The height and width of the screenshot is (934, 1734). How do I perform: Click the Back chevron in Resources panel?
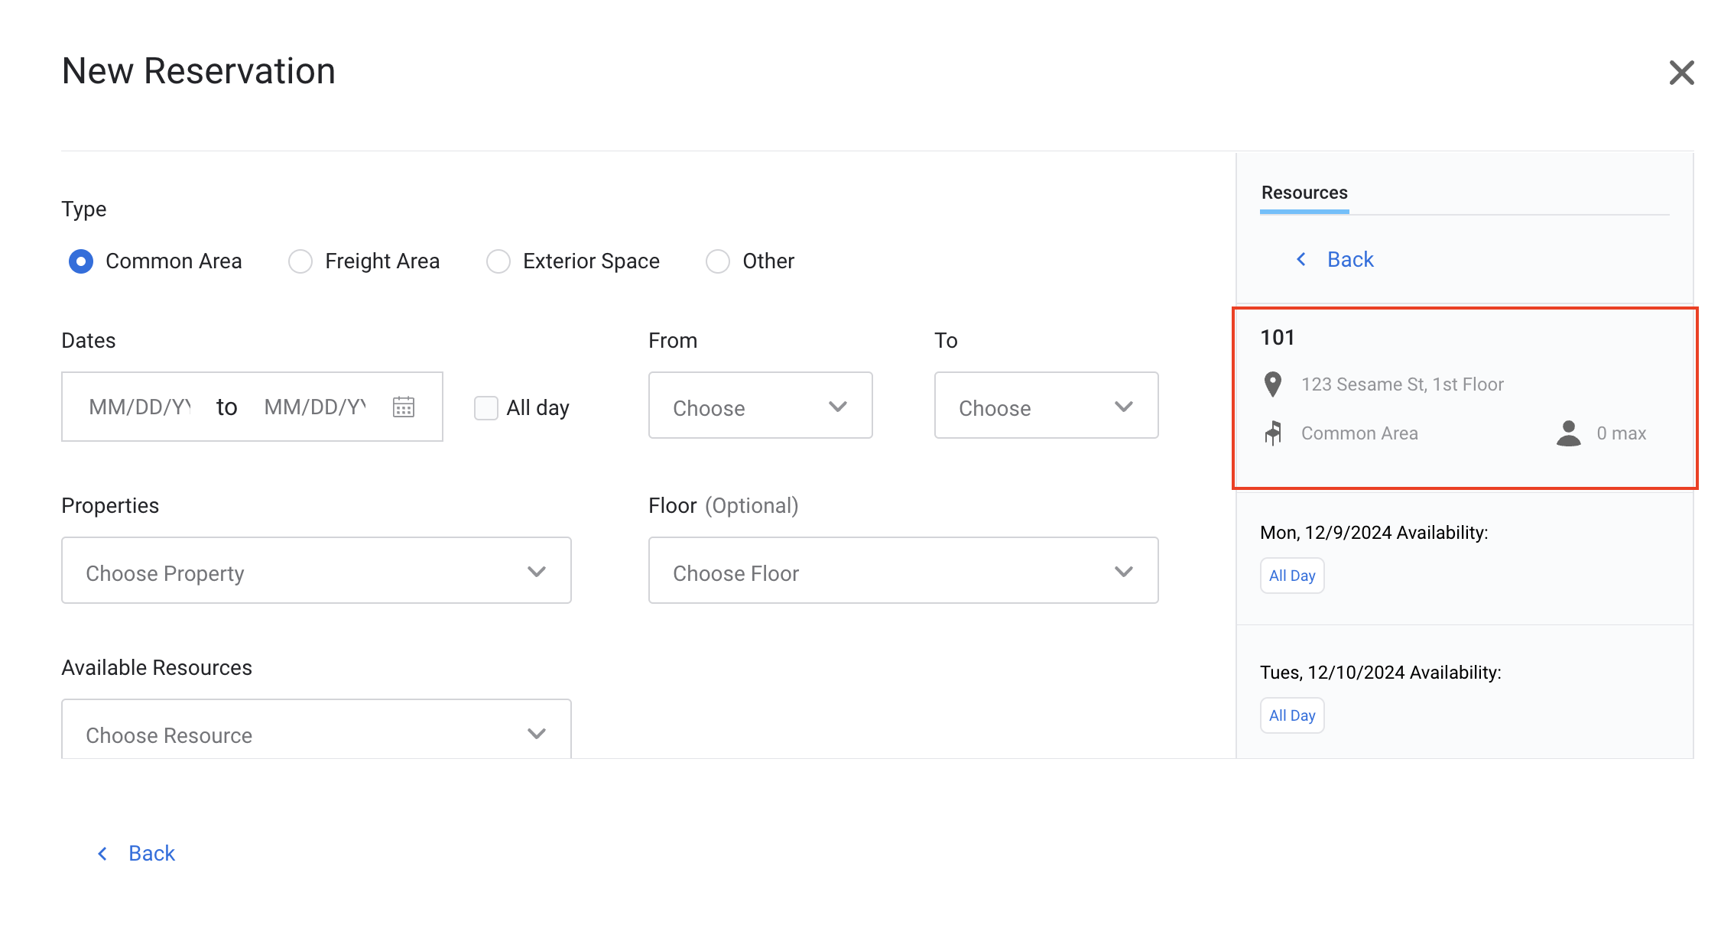[1301, 260]
